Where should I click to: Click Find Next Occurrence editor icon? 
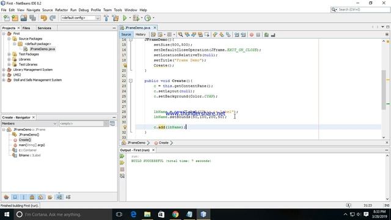click(x=194, y=35)
